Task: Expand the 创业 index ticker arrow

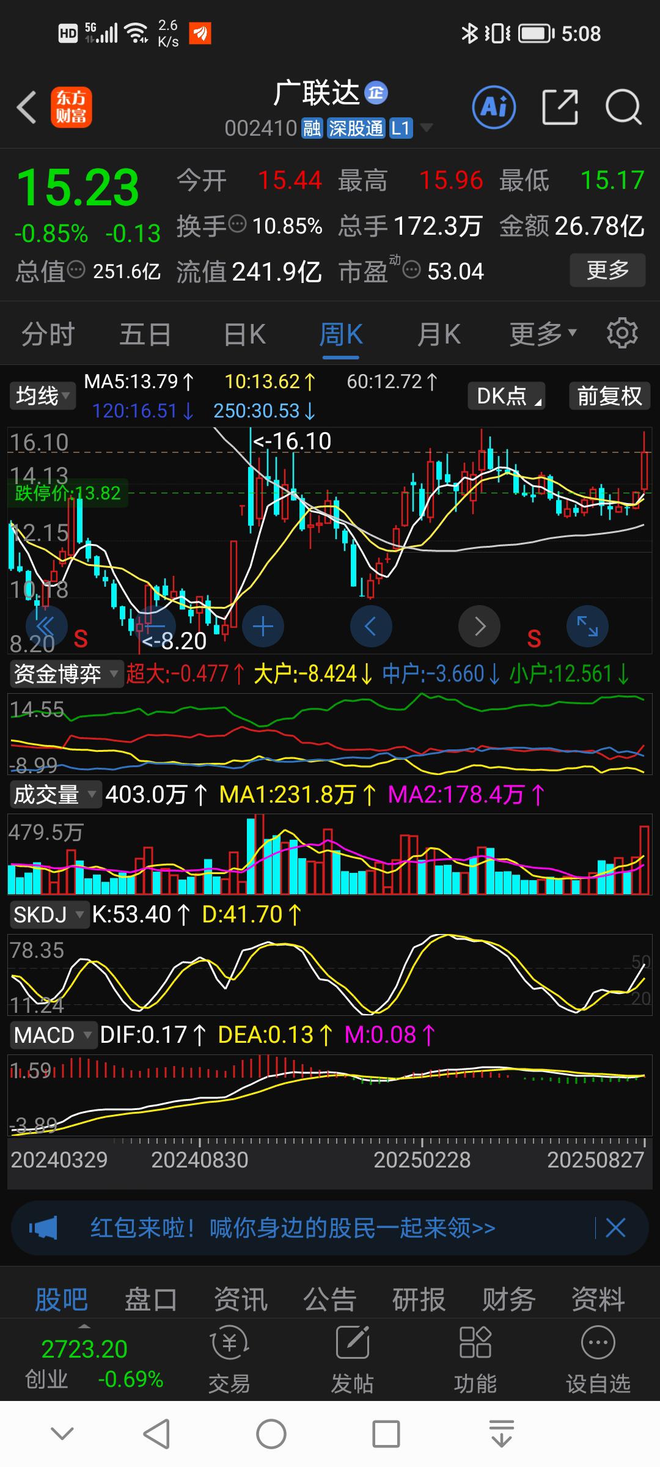Action: coord(84,1327)
